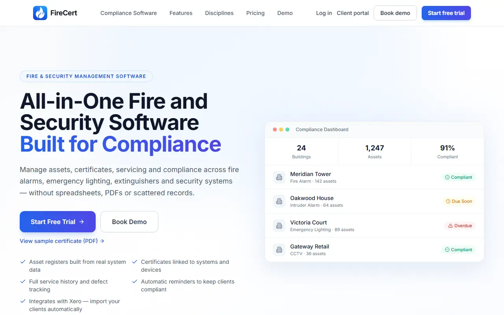Click the checkmark beside Full service history
This screenshot has height=315, width=504.
[23, 282]
